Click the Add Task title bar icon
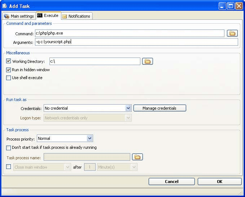Screen dimensions: 245x197 click(5, 6)
